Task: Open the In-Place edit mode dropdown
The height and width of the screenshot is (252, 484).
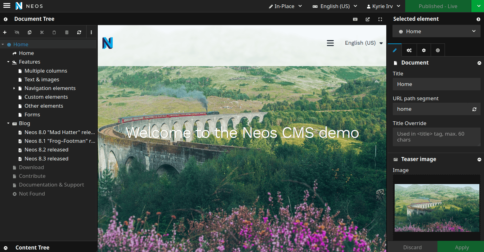Action: pos(285,6)
